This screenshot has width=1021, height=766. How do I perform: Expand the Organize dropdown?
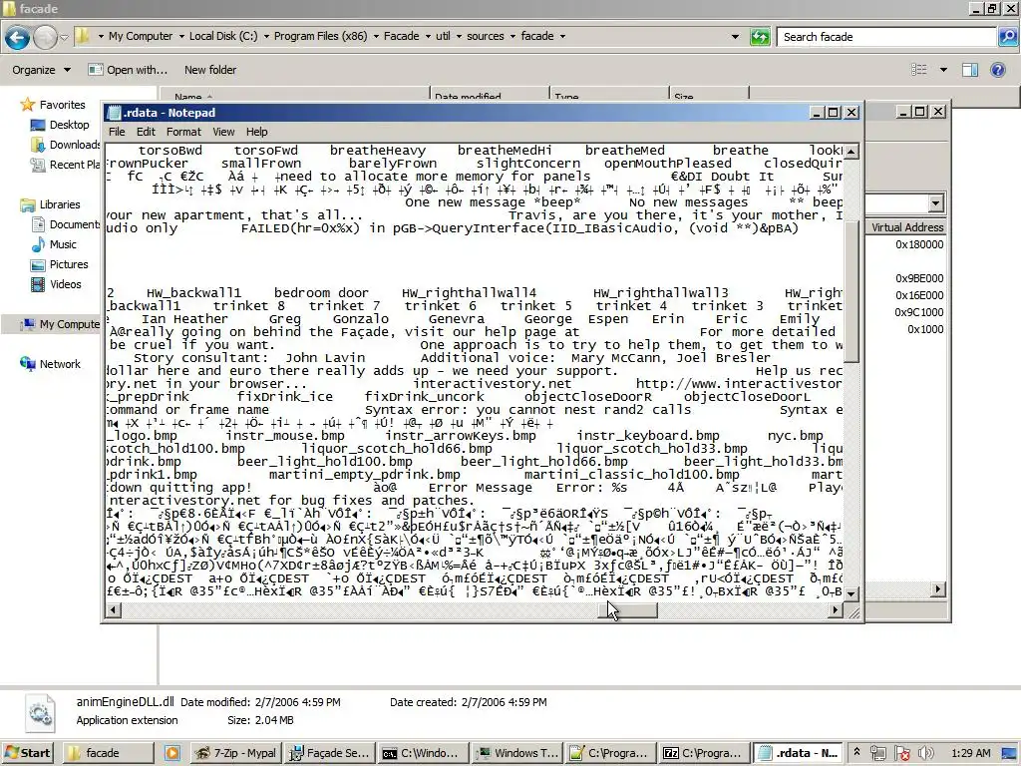(x=41, y=70)
